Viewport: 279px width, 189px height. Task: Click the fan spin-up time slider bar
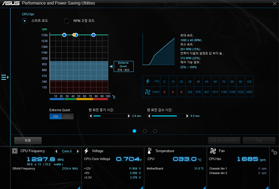point(110,116)
